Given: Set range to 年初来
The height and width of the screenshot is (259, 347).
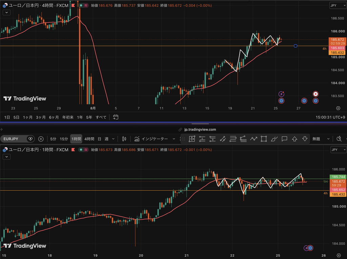Looking at the screenshot, I should tap(68, 117).
